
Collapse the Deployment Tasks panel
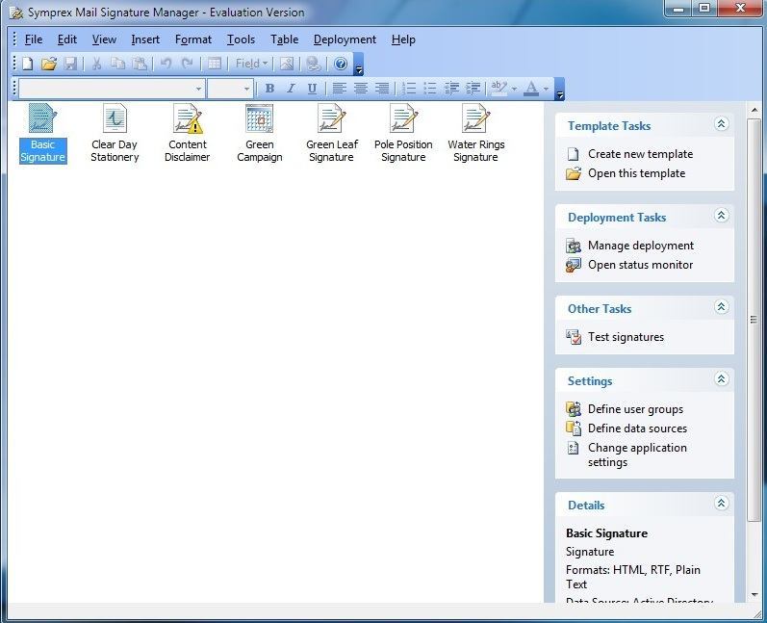(721, 216)
